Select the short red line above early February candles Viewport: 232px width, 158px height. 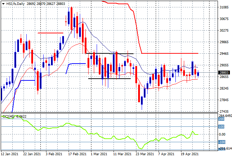51,33
